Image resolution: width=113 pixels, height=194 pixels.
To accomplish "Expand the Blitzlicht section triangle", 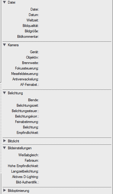I will coord(5,141).
